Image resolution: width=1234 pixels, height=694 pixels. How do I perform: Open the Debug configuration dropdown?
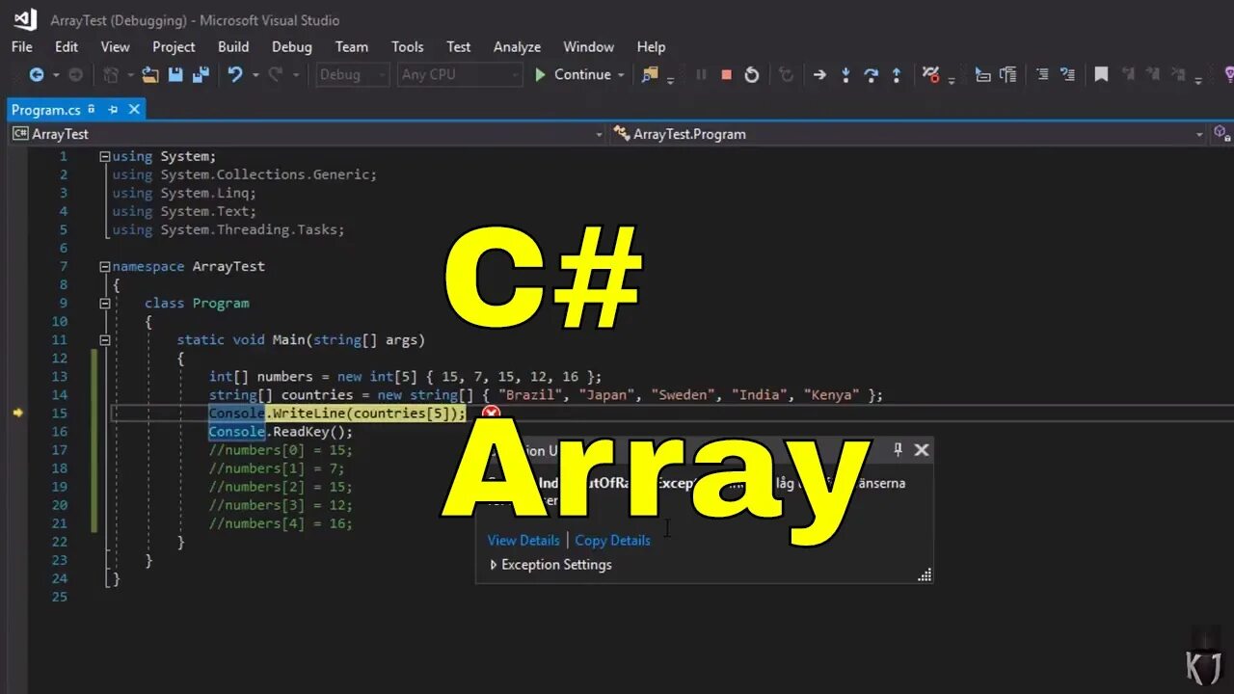click(353, 74)
